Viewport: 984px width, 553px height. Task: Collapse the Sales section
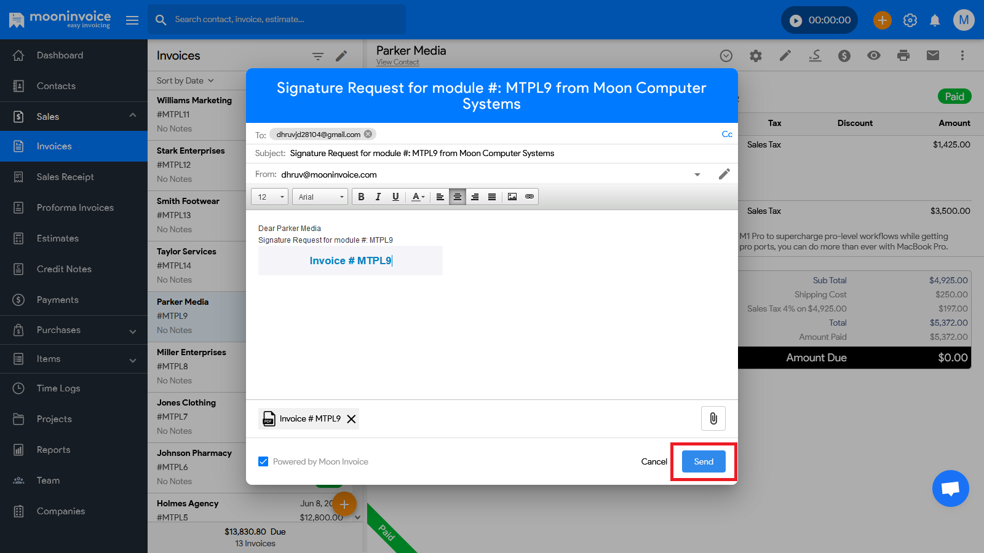(x=74, y=116)
